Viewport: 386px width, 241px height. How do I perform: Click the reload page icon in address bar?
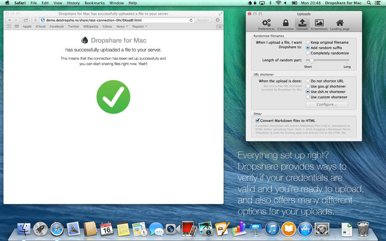(x=191, y=20)
